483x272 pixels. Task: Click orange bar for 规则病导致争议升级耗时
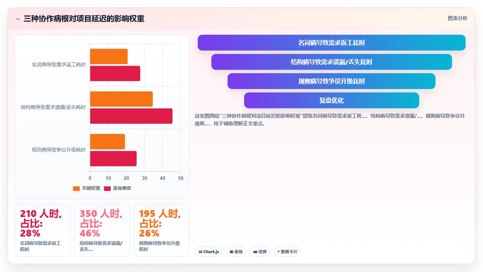coord(108,141)
